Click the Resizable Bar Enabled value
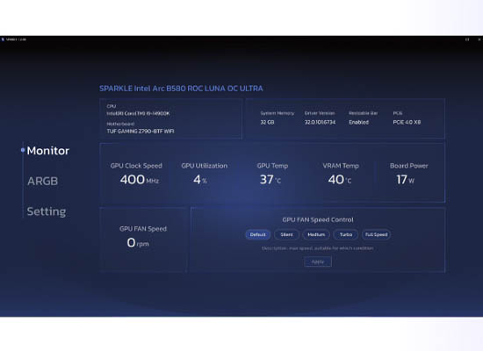This screenshot has height=351, width=483. point(358,122)
